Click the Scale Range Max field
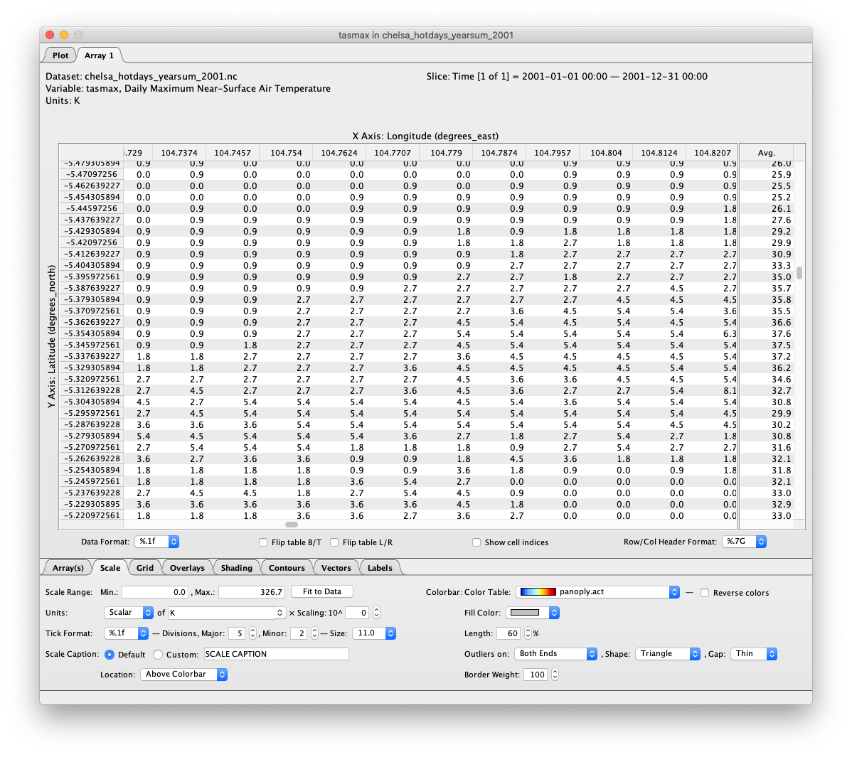This screenshot has height=757, width=852. [252, 592]
